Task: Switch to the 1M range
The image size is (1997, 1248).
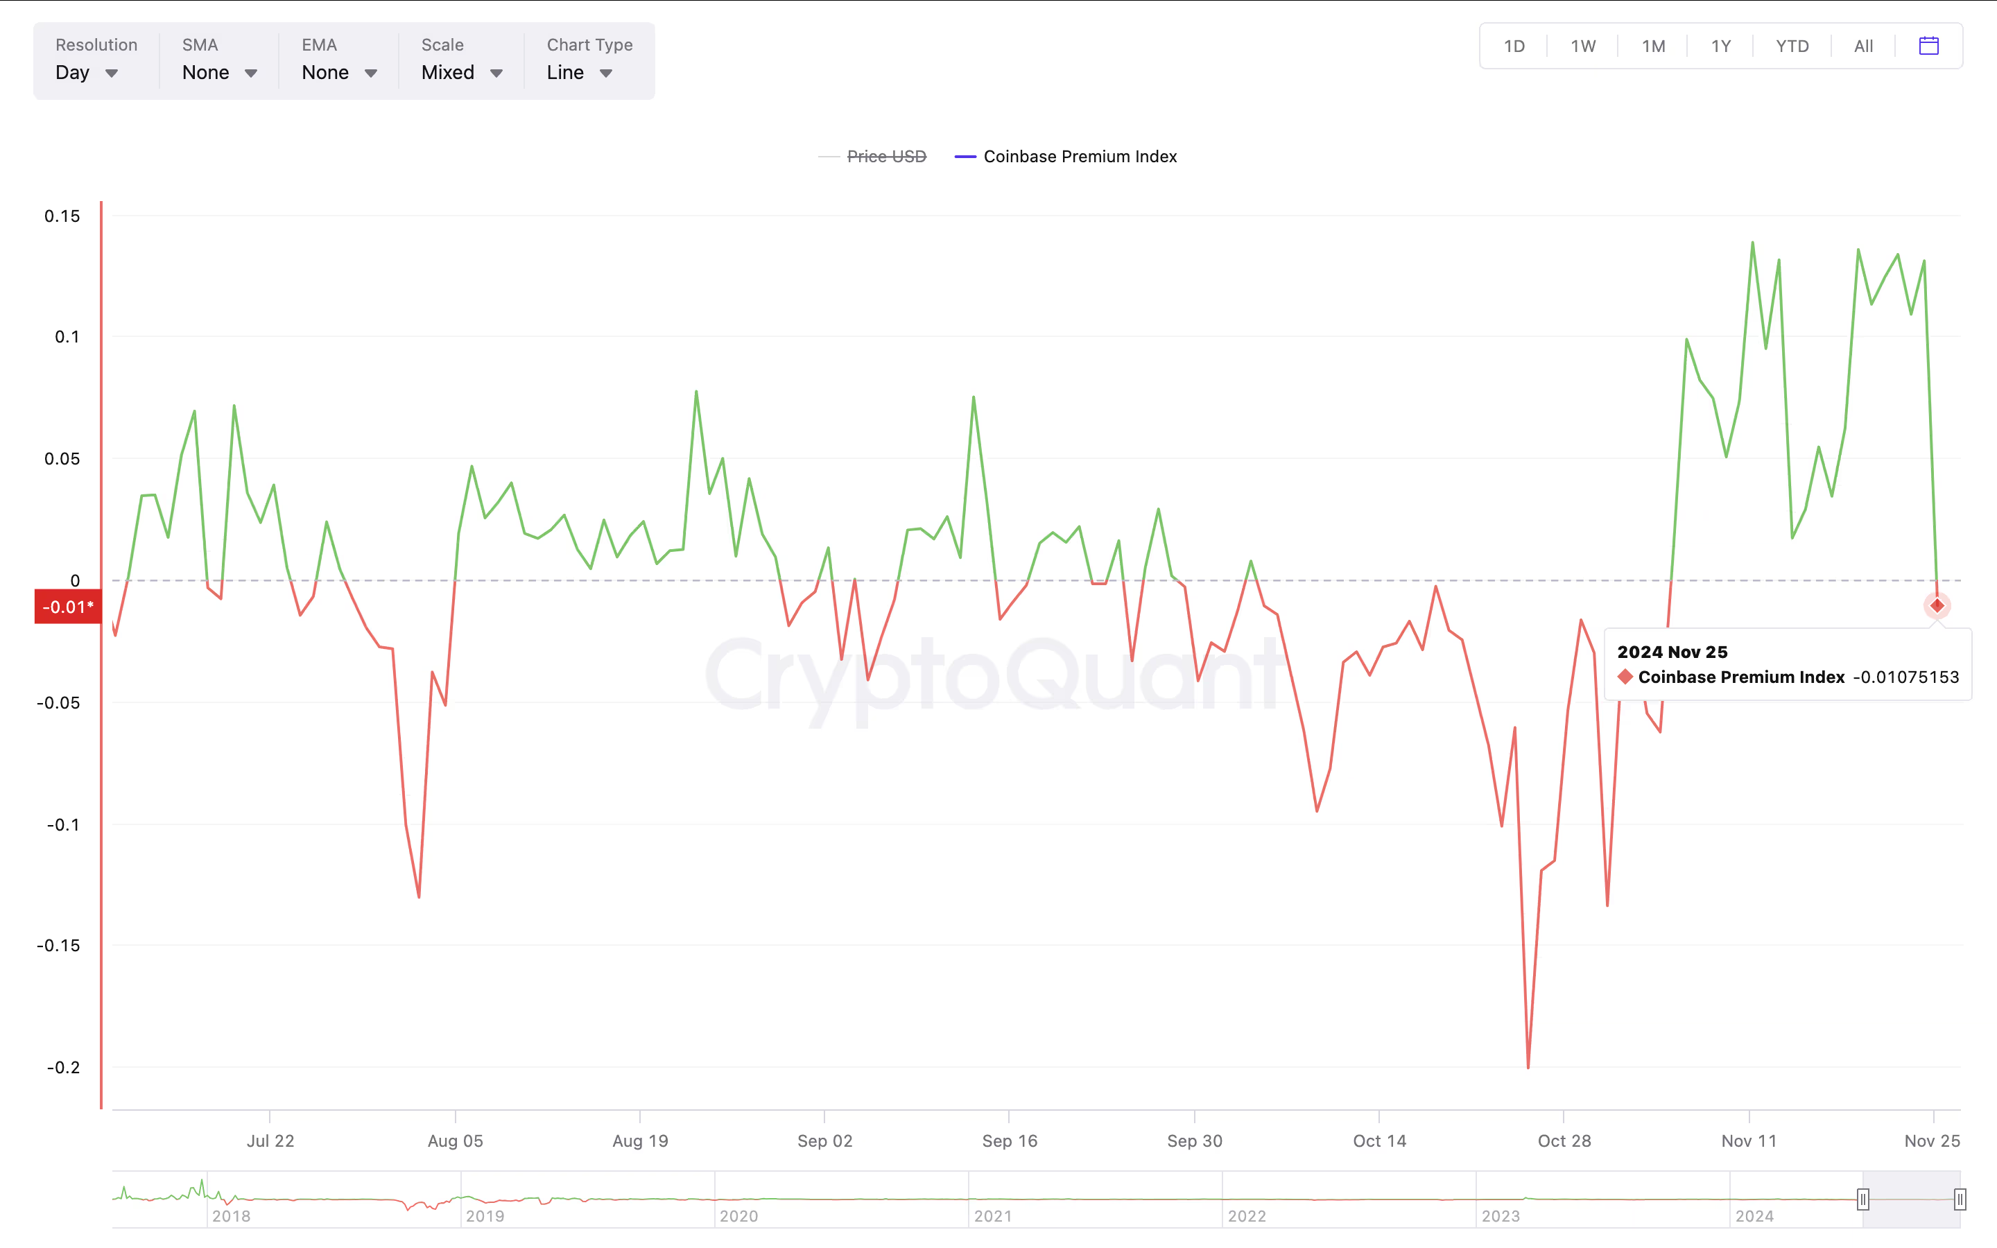Action: (x=1653, y=46)
